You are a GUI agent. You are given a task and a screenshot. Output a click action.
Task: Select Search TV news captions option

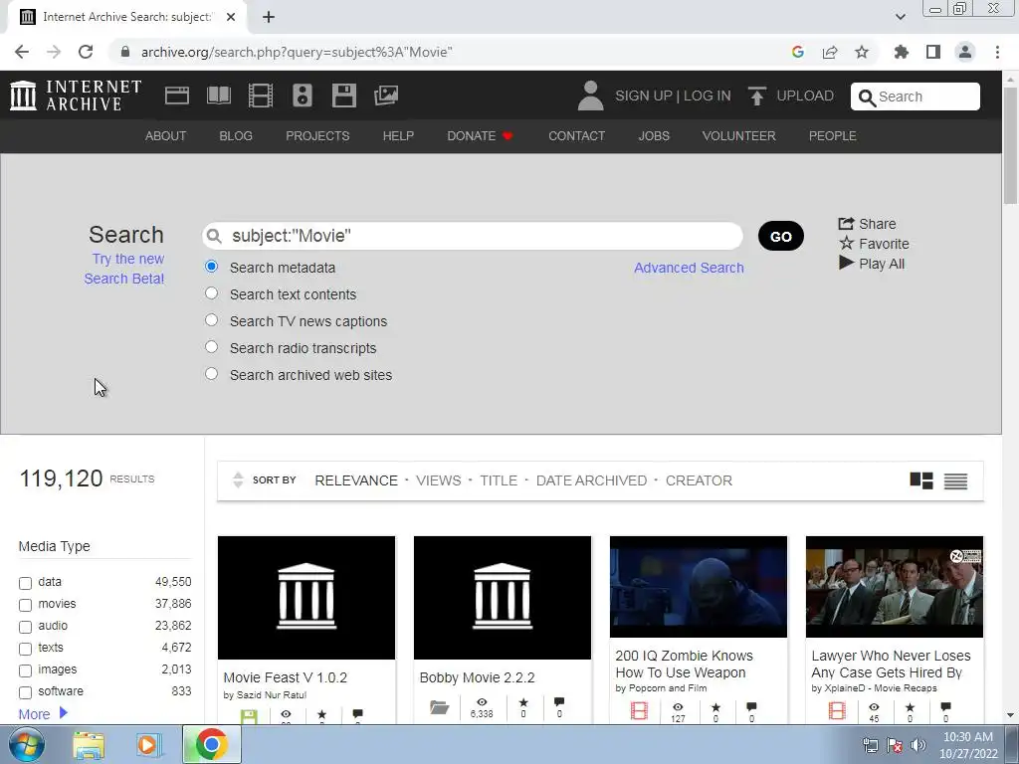211,319
